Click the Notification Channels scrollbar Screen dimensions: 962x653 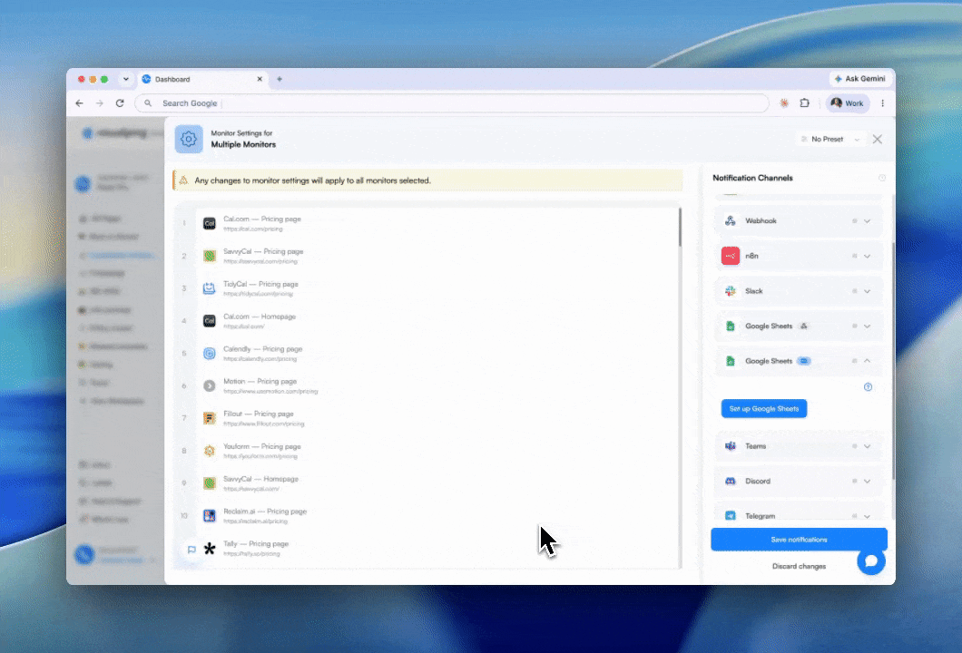point(893,362)
